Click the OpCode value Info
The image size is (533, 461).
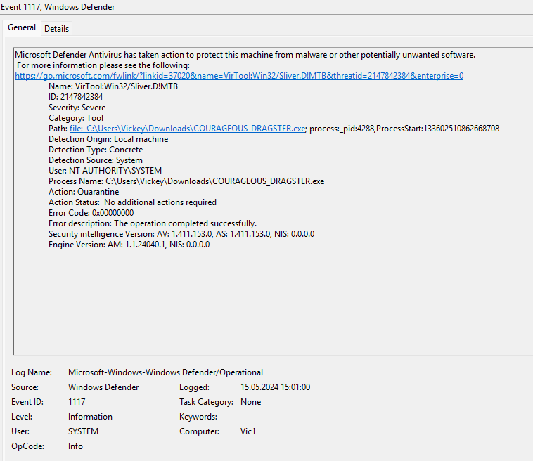75,446
